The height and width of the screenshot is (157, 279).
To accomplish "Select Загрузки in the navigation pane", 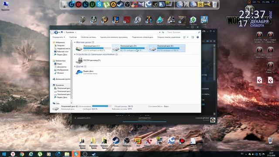I will 59,45.
